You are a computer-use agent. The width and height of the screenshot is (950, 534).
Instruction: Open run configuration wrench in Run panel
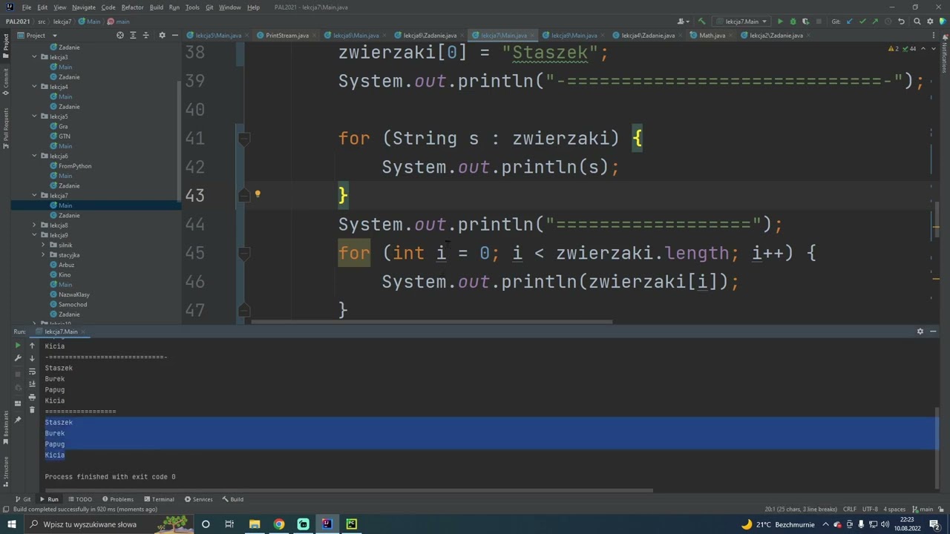tap(19, 358)
